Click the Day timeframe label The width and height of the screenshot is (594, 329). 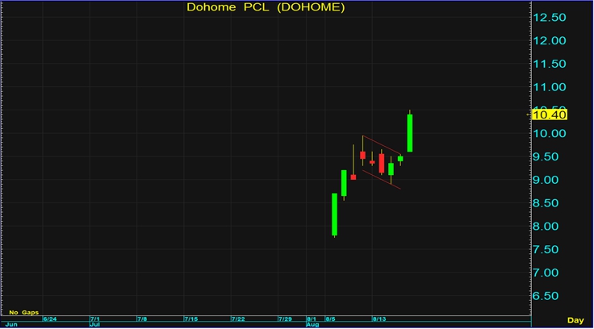coord(575,320)
